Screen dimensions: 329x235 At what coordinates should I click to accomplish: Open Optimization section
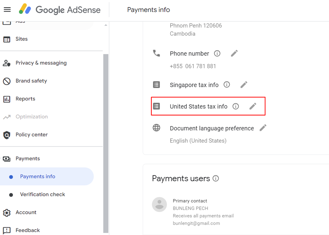(x=32, y=117)
